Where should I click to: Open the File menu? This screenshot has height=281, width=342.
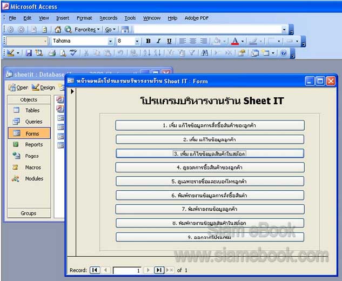pos(12,18)
